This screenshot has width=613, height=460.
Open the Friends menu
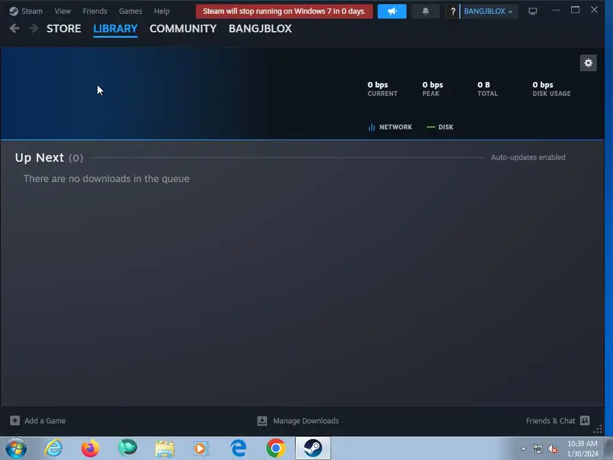[95, 11]
